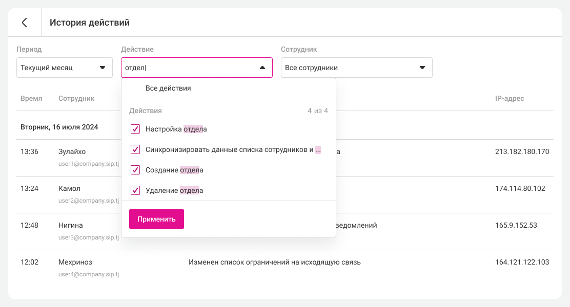Viewport: 570px width, 307px height.
Task: Click the user4@company.sip.tj email
Action: pyautogui.click(x=89, y=274)
